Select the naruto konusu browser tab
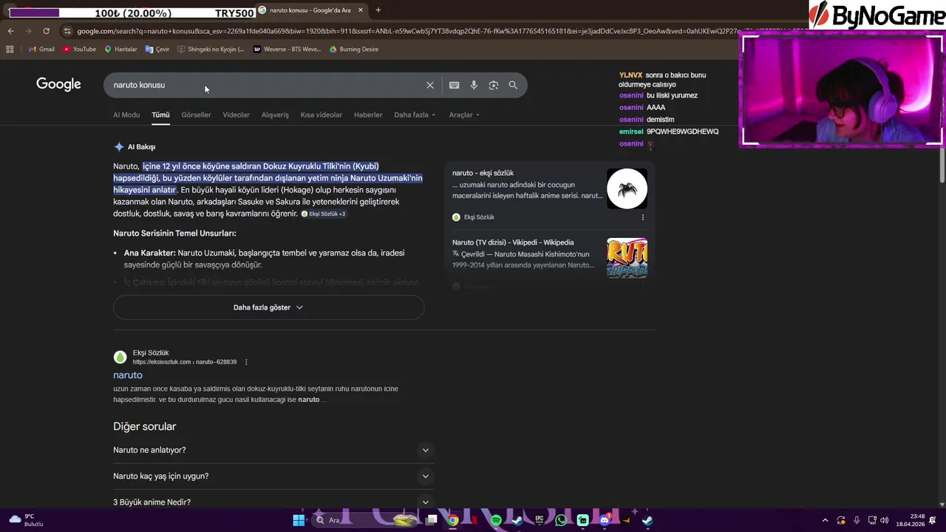The width and height of the screenshot is (946, 532). point(310,10)
